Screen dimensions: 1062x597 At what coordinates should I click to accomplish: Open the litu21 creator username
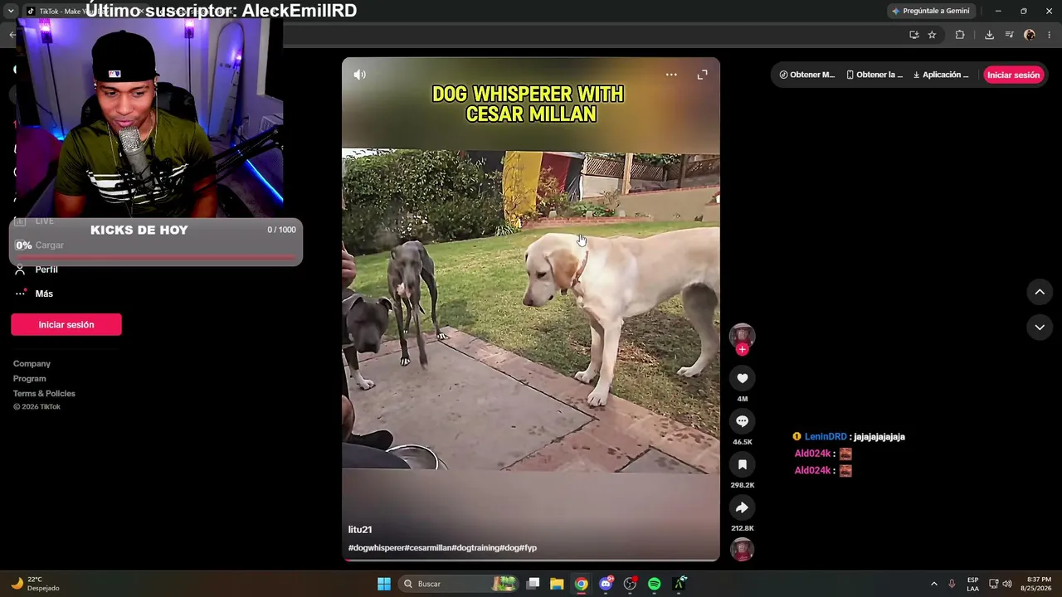[360, 530]
